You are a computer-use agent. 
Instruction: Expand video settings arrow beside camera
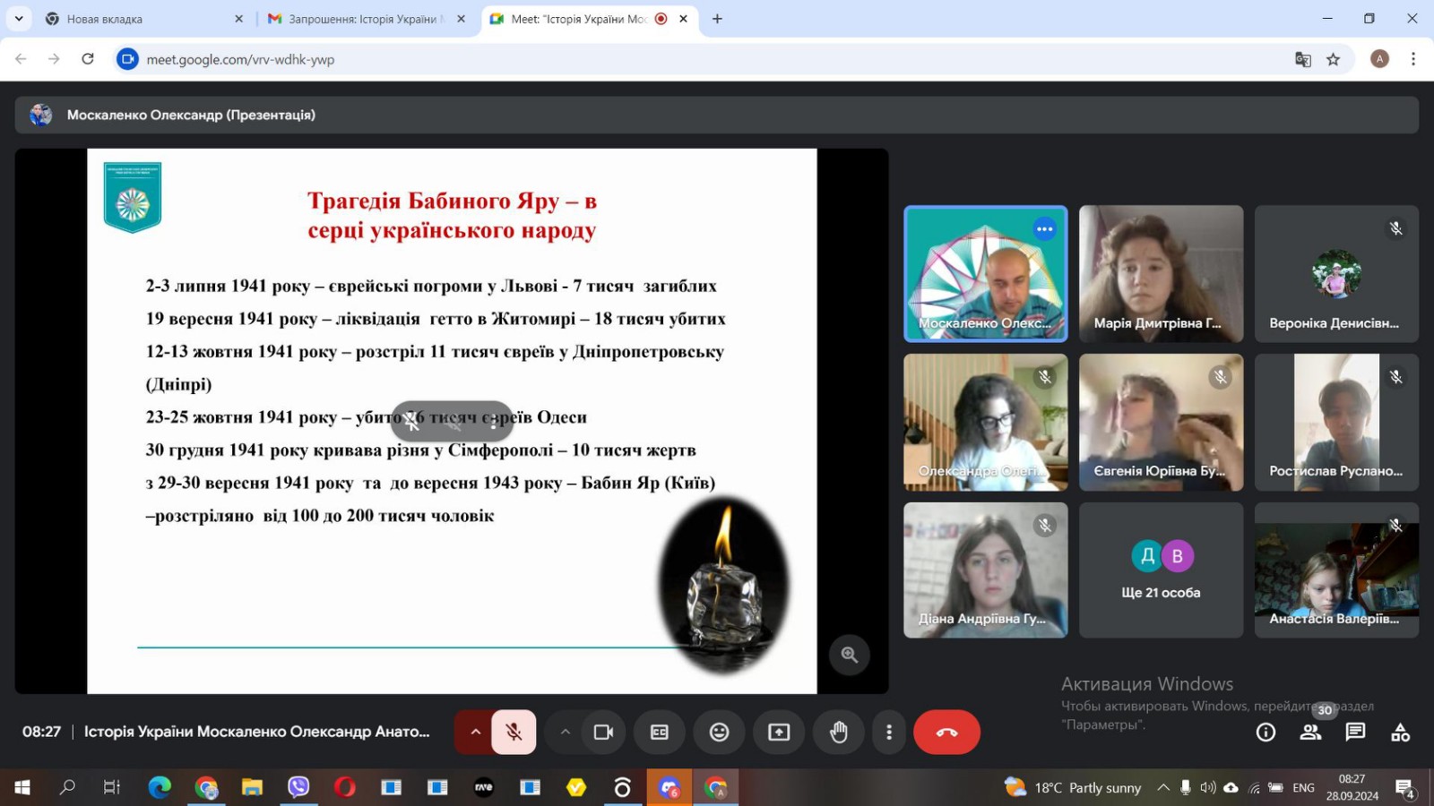(565, 732)
